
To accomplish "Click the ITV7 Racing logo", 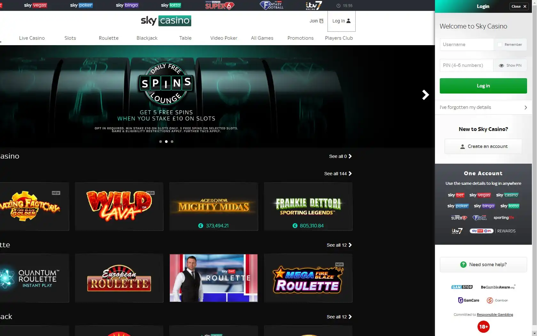I will (313, 5).
